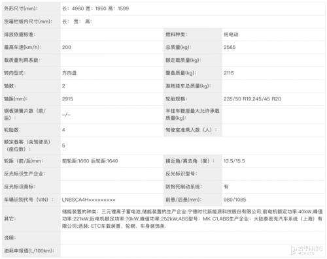The width and height of the screenshot is (327, 259).
Task: Click the 驾驶室准乘人数 (人) label
Action: (192, 130)
